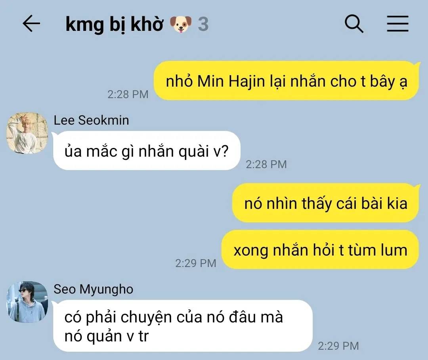Select the "nhỏ Min Hajin lại nhắn" message
The width and height of the screenshot is (428, 360).
pyautogui.click(x=287, y=81)
